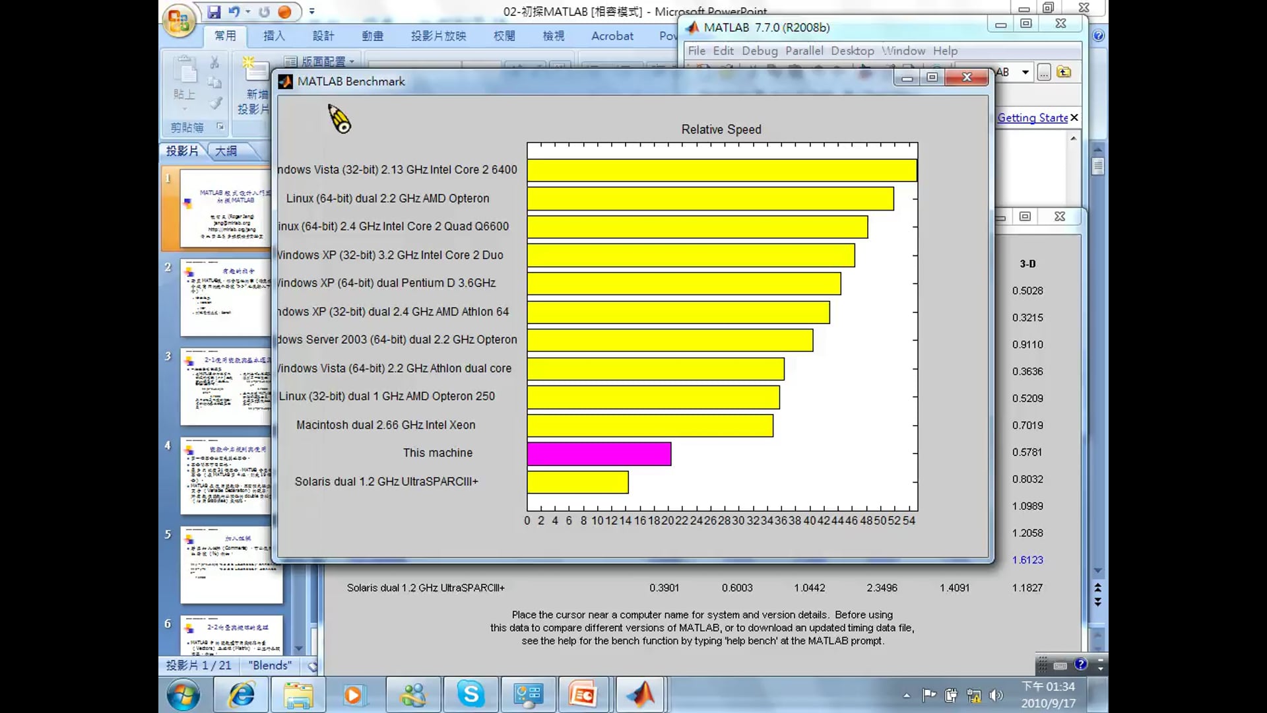Click browse for folder ellipsis button

1043,73
